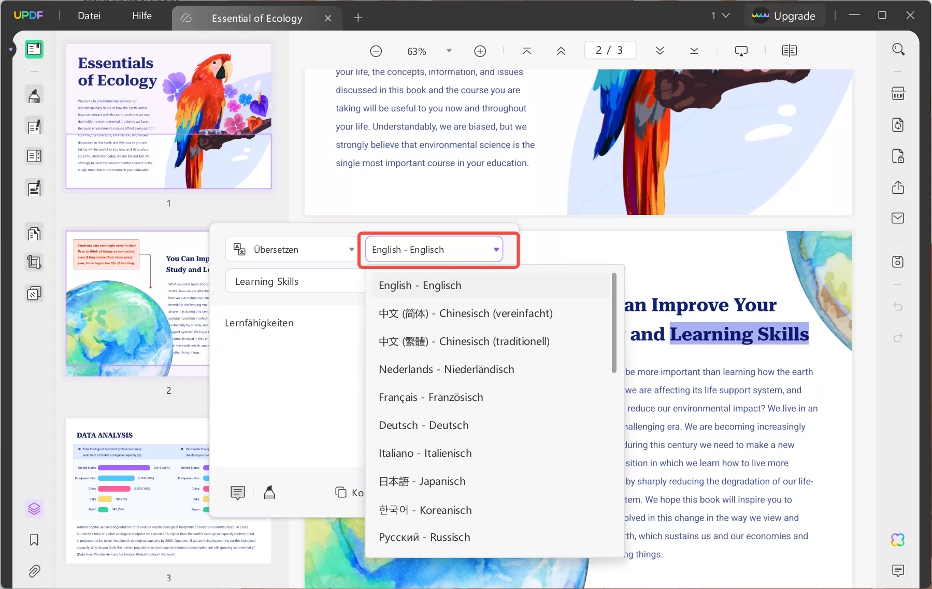Open the comments panel icon bottom right
Image resolution: width=932 pixels, height=589 pixels.
[898, 571]
